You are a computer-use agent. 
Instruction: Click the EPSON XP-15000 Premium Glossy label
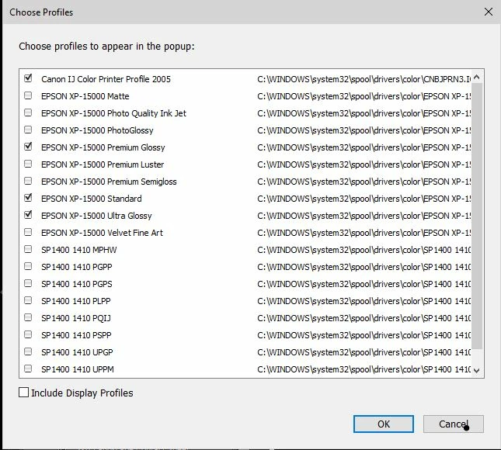[103, 147]
